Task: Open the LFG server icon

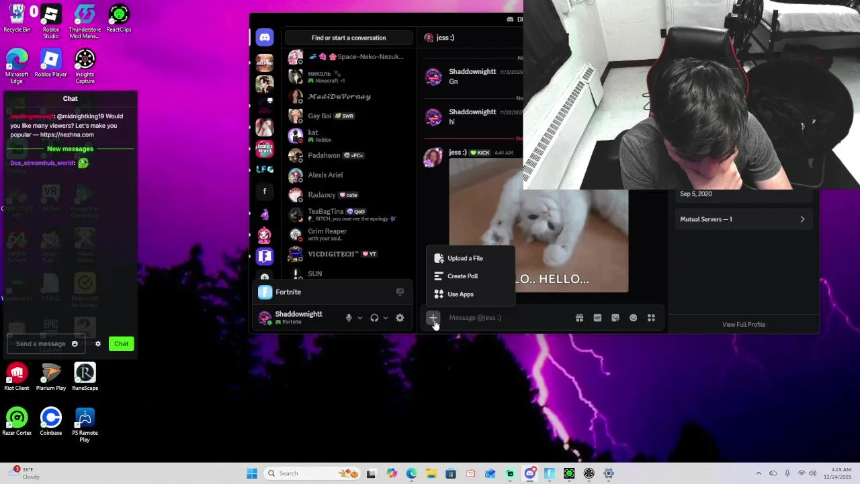Action: pyautogui.click(x=265, y=169)
